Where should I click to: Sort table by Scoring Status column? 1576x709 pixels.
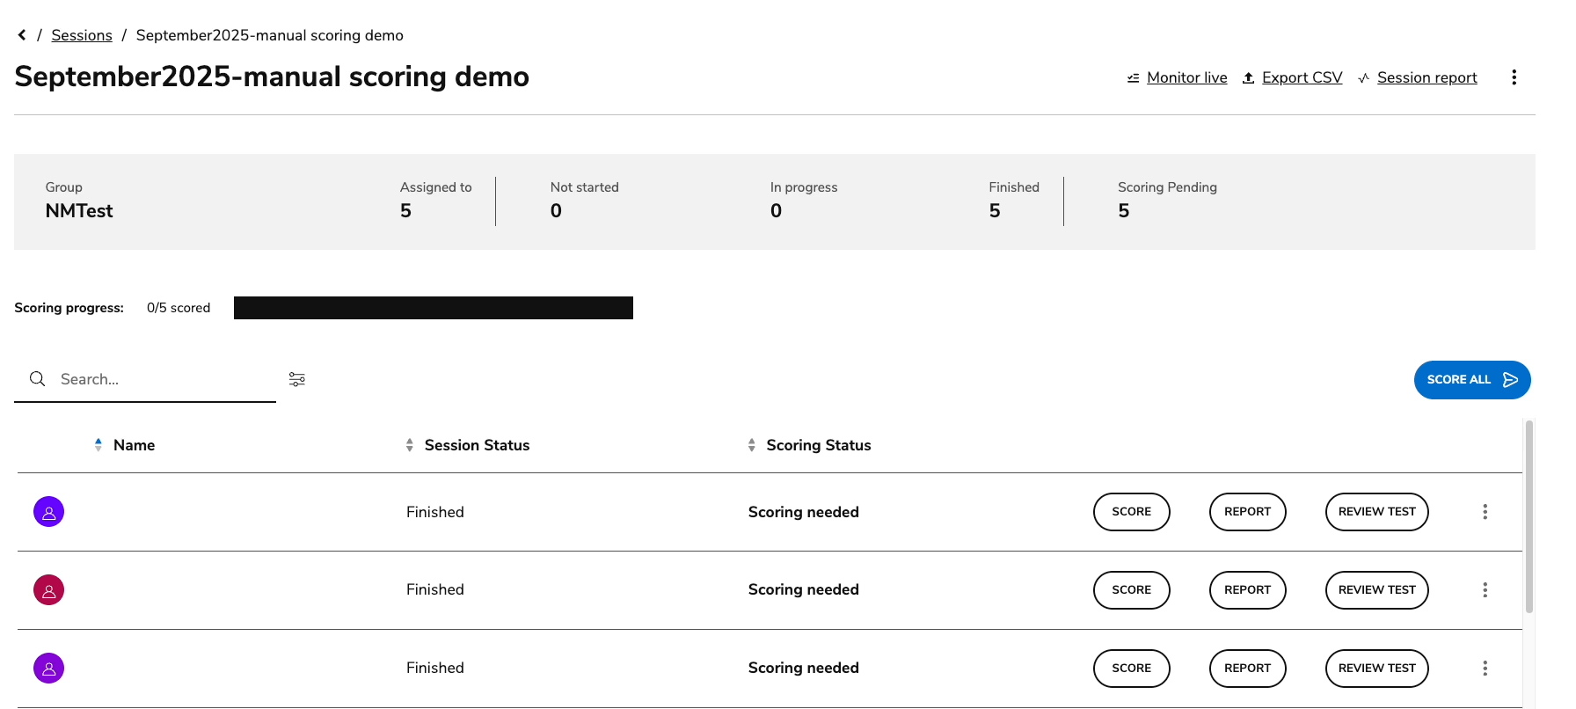(x=818, y=445)
